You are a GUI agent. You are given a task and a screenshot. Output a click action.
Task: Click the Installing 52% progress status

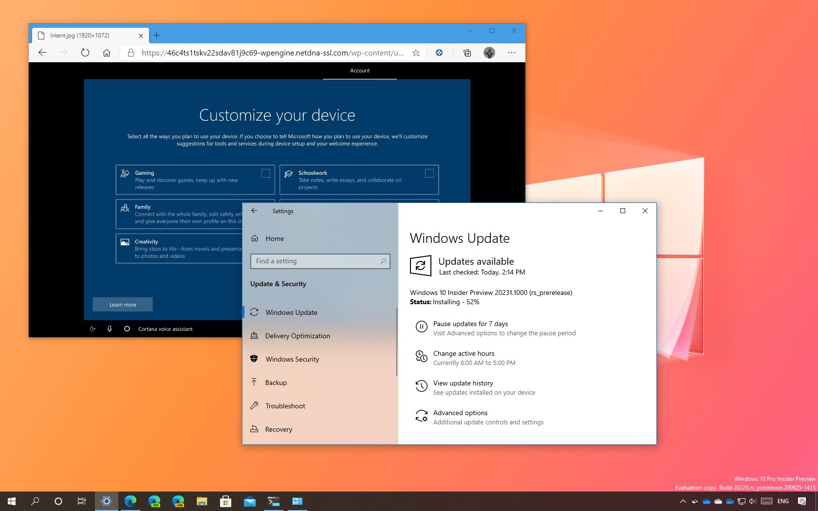point(444,302)
